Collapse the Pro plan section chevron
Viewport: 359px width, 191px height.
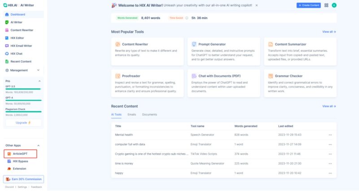pyautogui.click(x=39, y=81)
